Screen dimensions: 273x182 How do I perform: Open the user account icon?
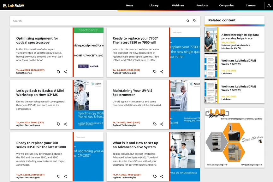point(269,6)
